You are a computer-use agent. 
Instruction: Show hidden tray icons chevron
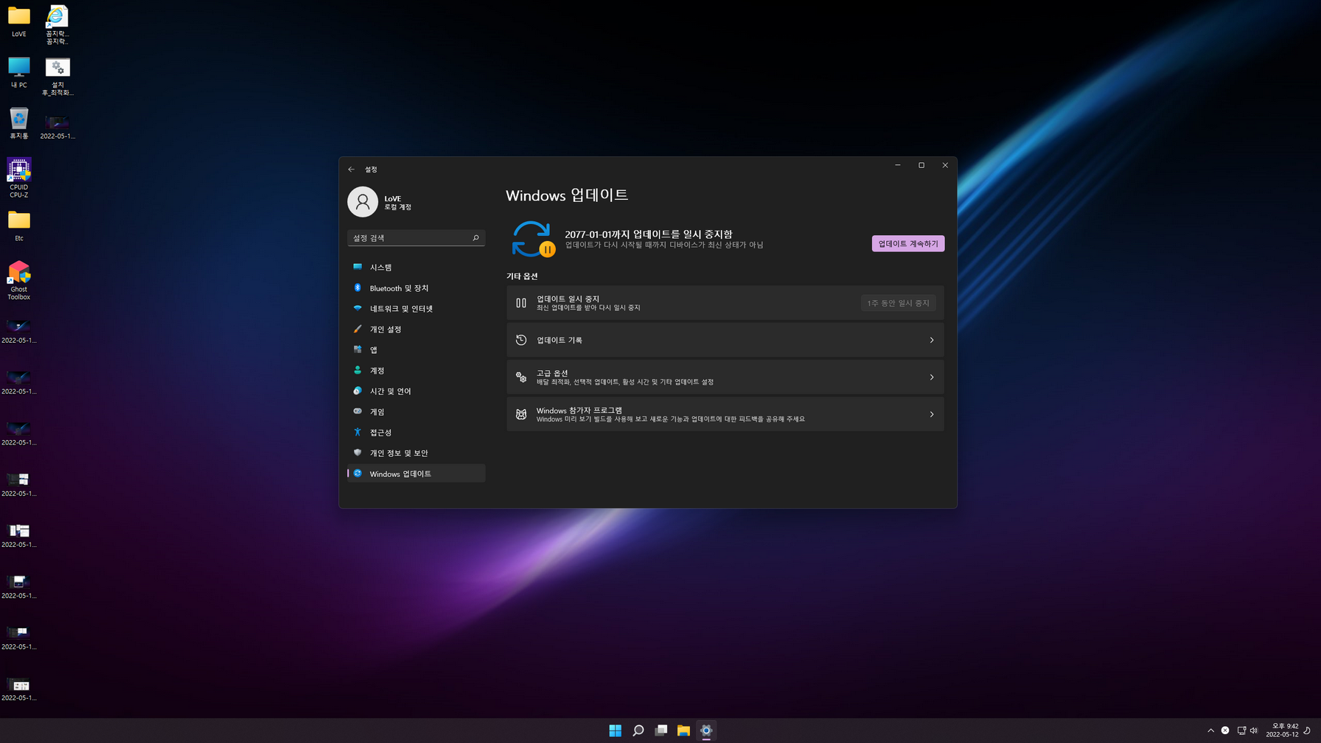pyautogui.click(x=1210, y=730)
